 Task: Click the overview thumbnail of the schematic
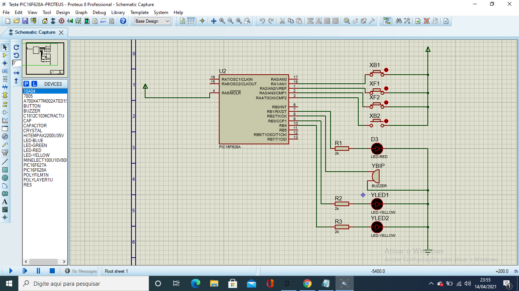45,59
